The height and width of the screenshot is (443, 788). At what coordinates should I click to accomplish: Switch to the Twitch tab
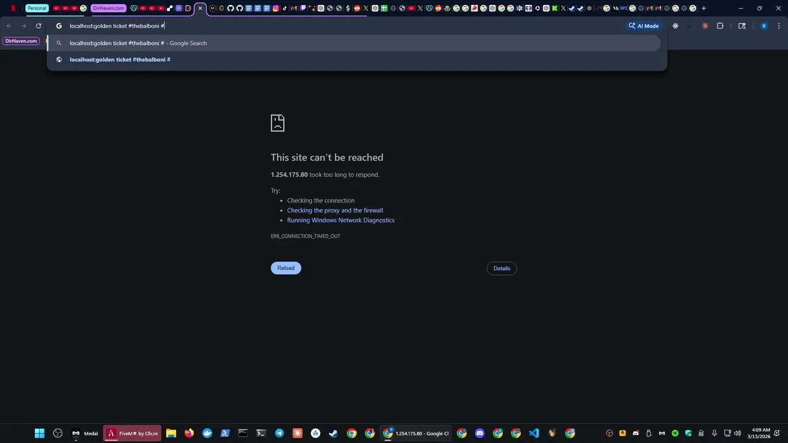click(x=303, y=9)
